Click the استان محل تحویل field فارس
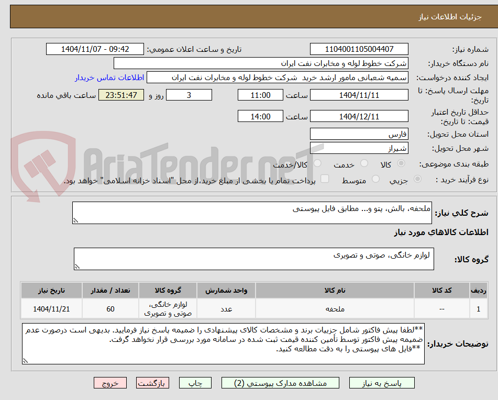Viewport: 498px width, 400px height. point(359,134)
